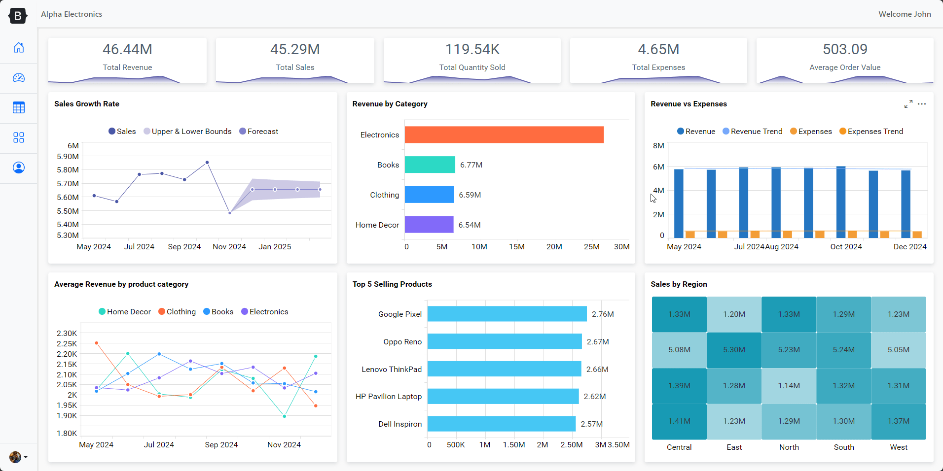
Task: Click Average Revenue by product category title
Action: [121, 284]
